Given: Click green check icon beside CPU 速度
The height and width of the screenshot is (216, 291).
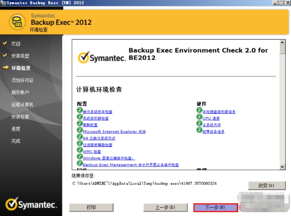Looking at the screenshot, I should (x=199, y=117).
